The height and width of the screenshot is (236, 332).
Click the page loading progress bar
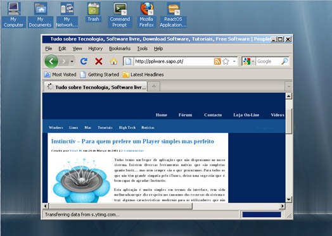point(262,214)
